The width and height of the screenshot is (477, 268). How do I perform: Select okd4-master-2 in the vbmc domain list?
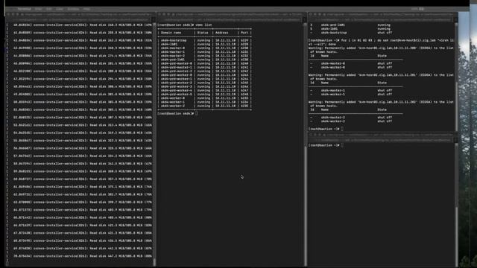[173, 56]
